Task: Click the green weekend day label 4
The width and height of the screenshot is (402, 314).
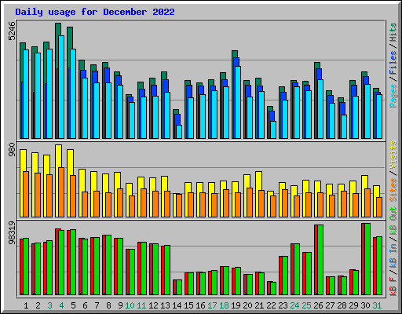Action: (x=61, y=305)
